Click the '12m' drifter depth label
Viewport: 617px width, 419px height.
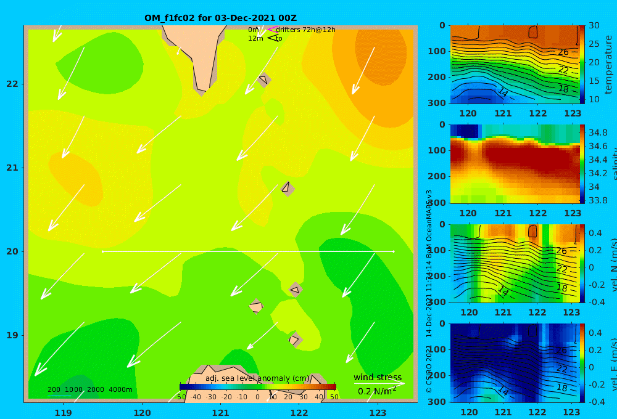(x=255, y=38)
